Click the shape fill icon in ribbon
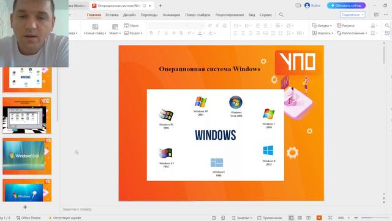The height and width of the screenshot is (221, 392). pyautogui.click(x=374, y=26)
